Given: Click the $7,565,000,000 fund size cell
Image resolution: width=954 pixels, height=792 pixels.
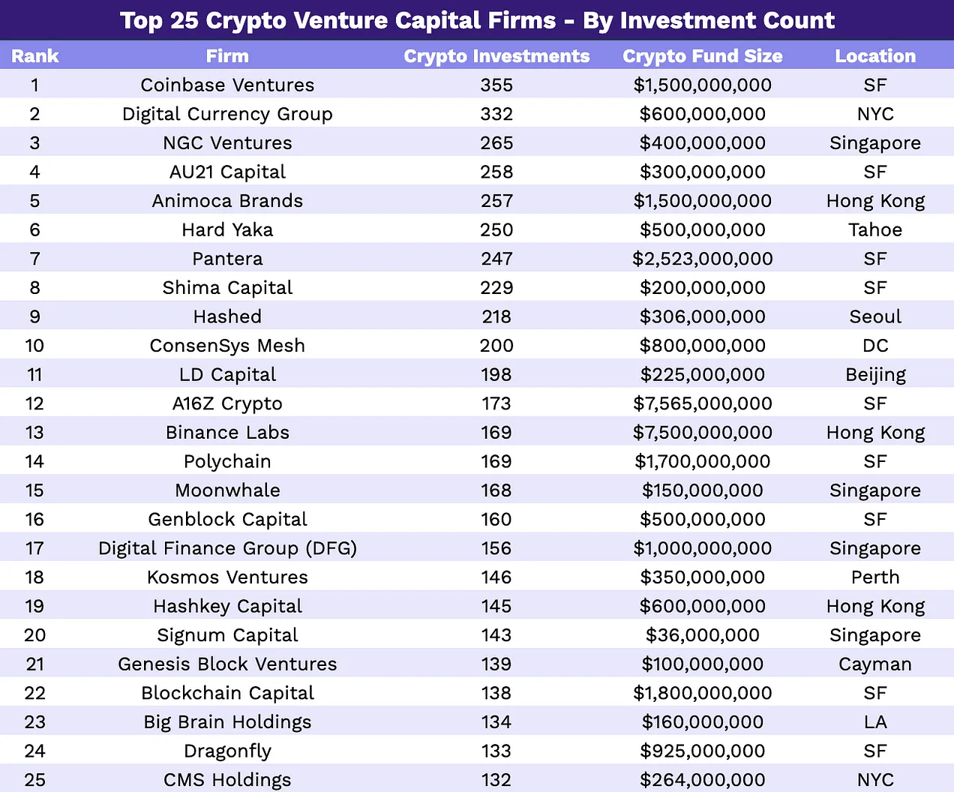Looking at the screenshot, I should [x=702, y=403].
